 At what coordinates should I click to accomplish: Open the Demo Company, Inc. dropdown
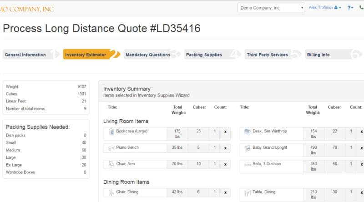pyautogui.click(x=271, y=8)
